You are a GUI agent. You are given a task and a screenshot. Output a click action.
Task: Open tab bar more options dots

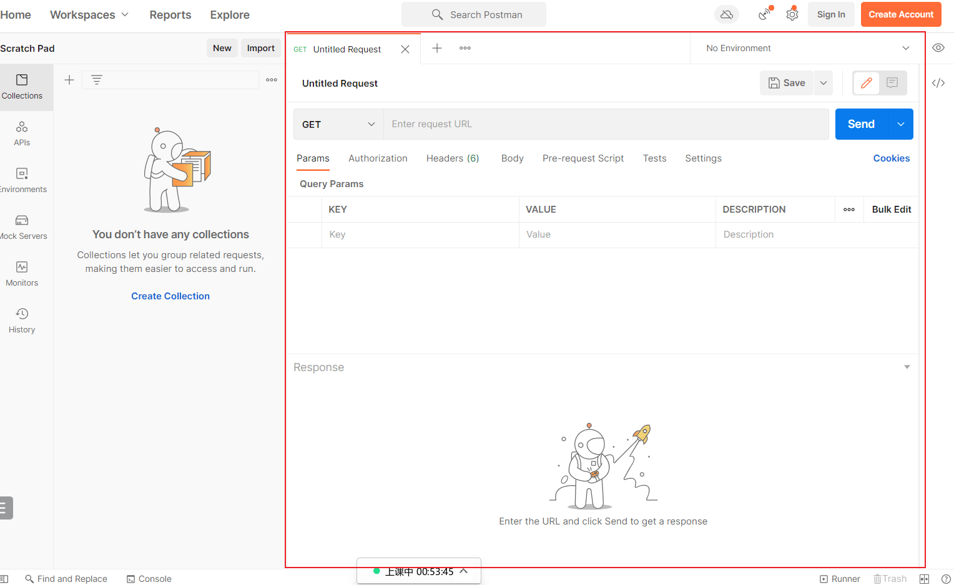click(x=465, y=48)
